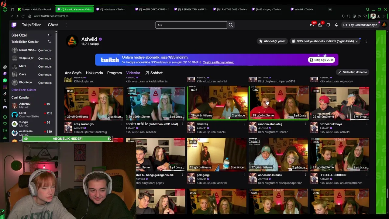The width and height of the screenshot is (389, 219).
Task: Open Twitch notifications inbox with 19 badge
Action: [x=312, y=25]
